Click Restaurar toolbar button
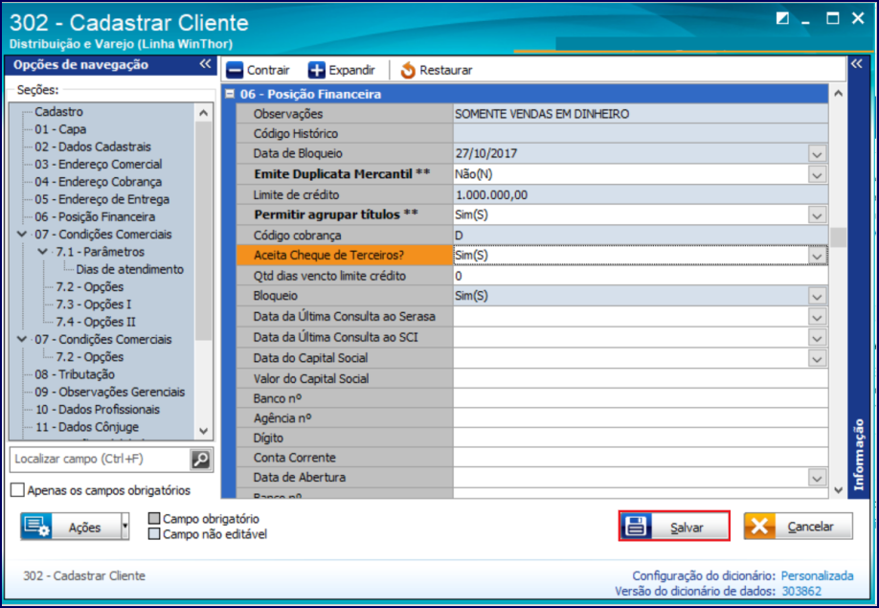Viewport: 879px width, 608px height. pyautogui.click(x=436, y=71)
